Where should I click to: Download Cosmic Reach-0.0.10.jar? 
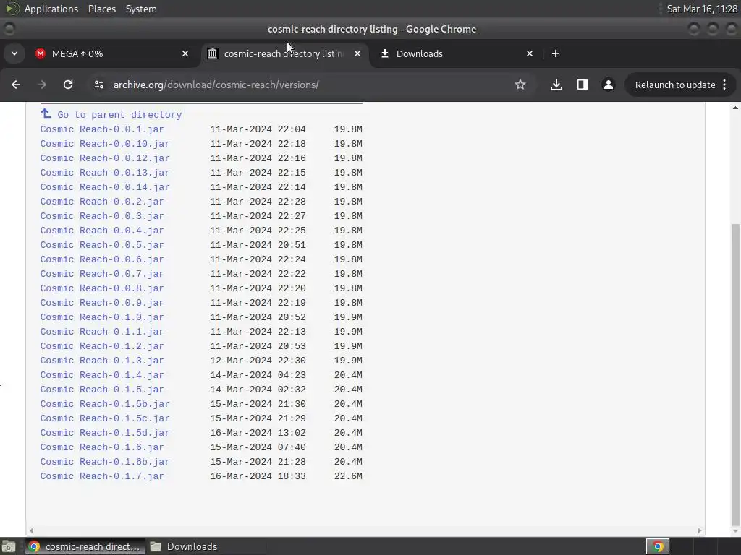(105, 144)
